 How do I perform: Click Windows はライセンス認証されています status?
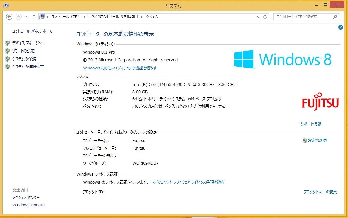[x=116, y=182]
